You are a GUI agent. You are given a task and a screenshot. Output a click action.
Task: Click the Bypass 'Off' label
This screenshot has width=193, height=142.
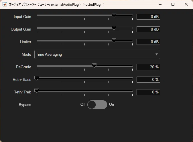click(83, 104)
